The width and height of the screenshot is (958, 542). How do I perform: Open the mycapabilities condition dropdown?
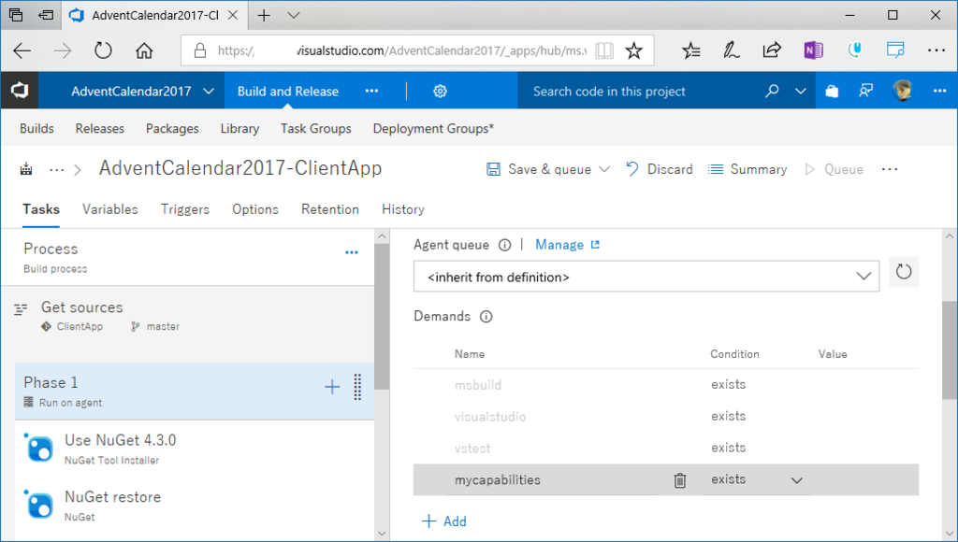(x=797, y=480)
